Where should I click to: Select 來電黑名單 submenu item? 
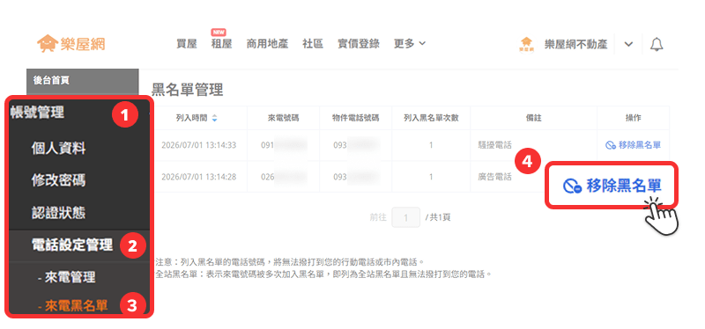click(x=73, y=306)
